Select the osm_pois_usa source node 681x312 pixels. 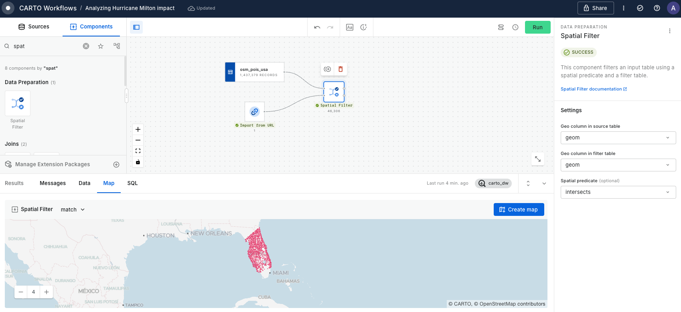point(255,72)
